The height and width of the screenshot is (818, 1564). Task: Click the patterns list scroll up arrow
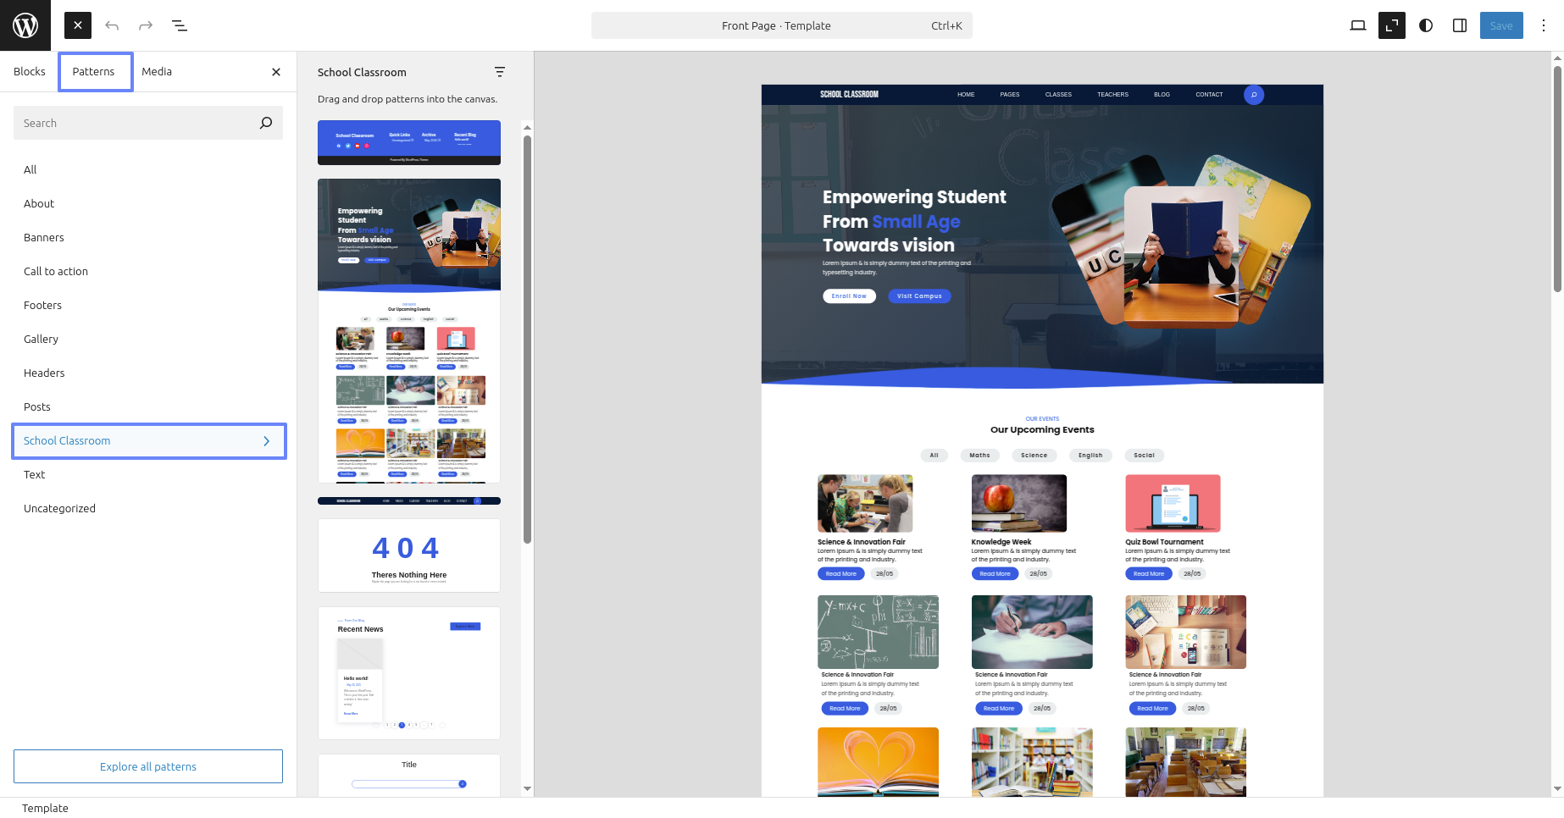(x=527, y=128)
